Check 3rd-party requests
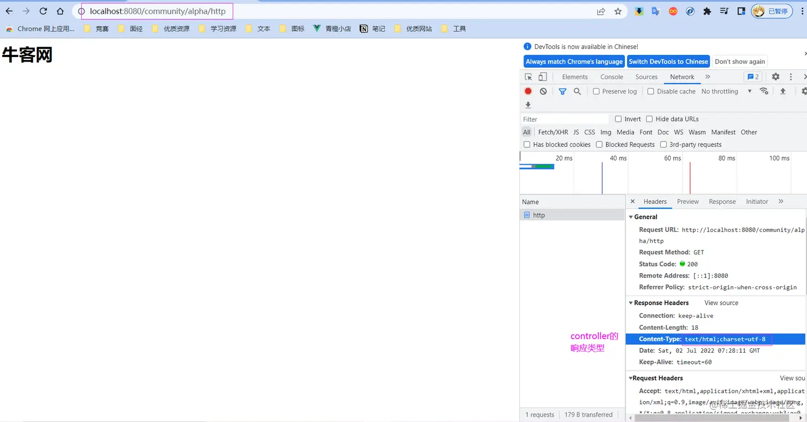 point(663,145)
